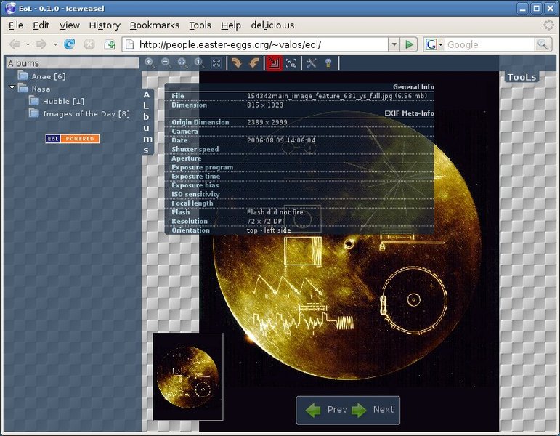Select the Nasa album folder
Screen dimensions: 560x436
coord(34,88)
